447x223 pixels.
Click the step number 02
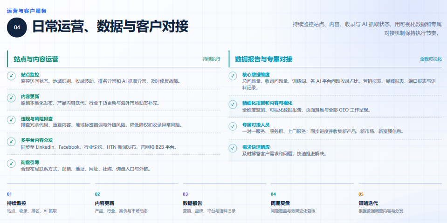coord(97,194)
